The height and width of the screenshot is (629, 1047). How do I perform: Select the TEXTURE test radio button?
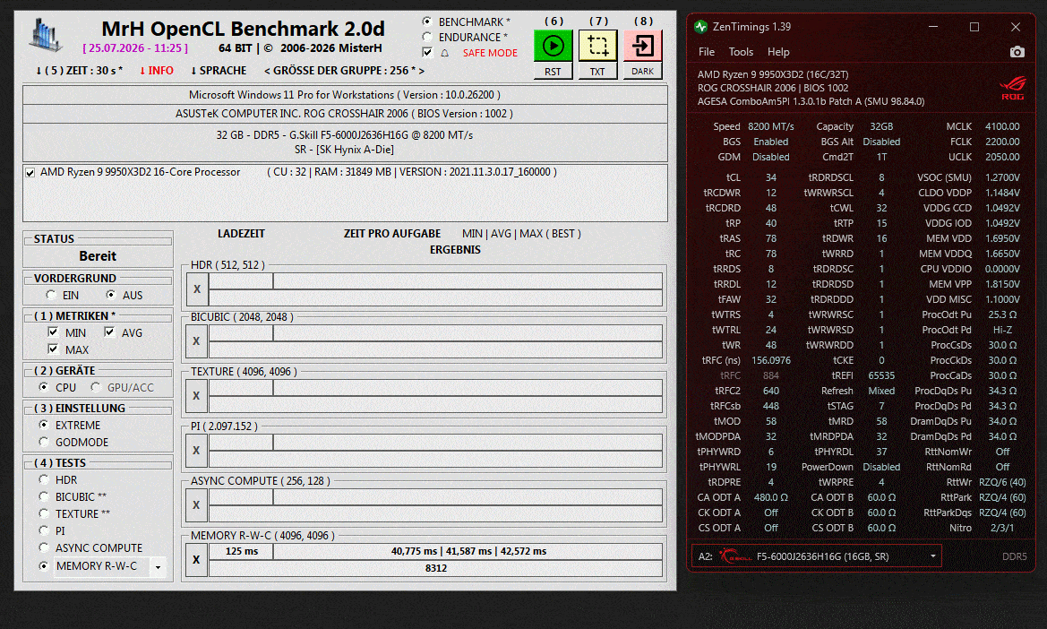coord(43,513)
